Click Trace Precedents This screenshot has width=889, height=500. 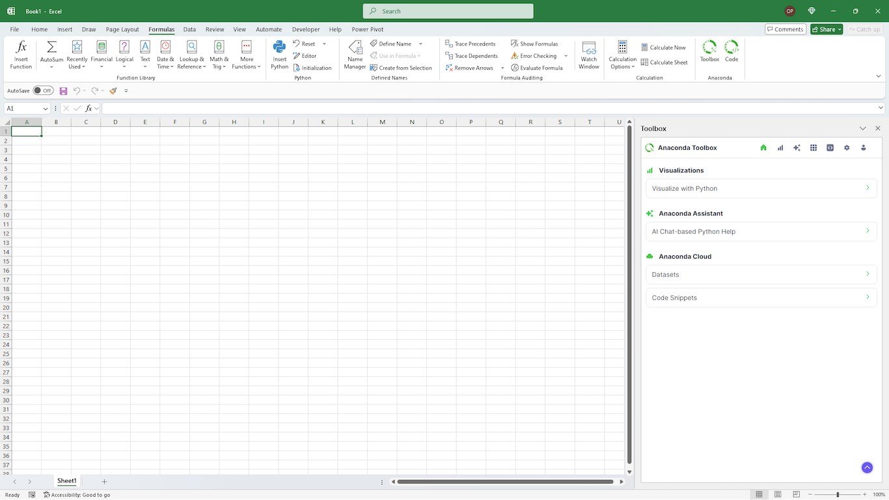(x=470, y=44)
